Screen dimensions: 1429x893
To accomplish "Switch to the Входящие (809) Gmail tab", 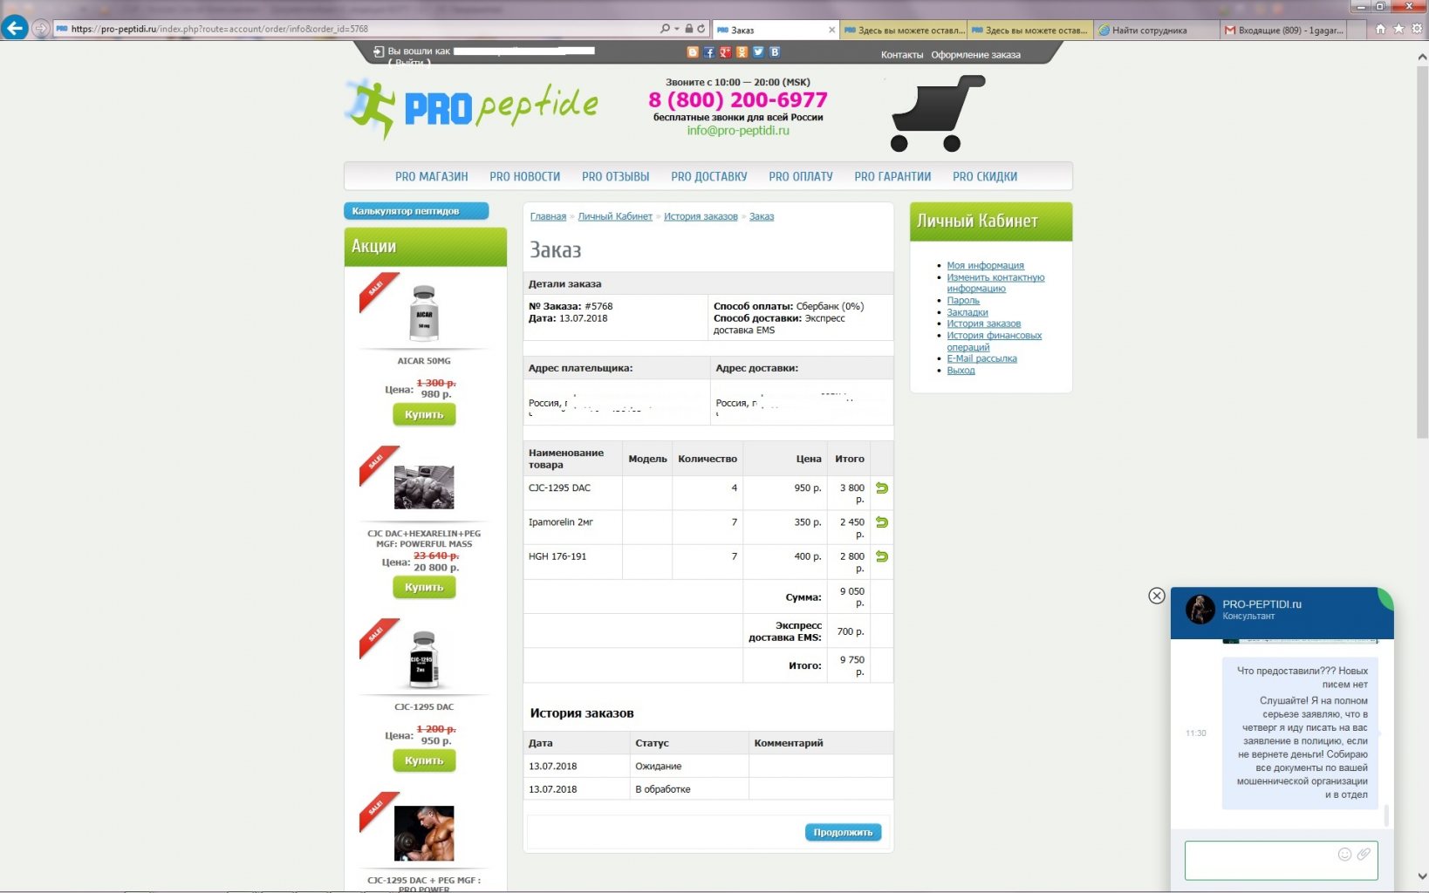I will [x=1283, y=30].
